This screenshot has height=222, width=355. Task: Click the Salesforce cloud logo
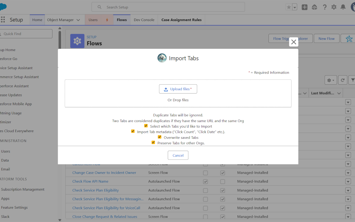coord(3,7)
